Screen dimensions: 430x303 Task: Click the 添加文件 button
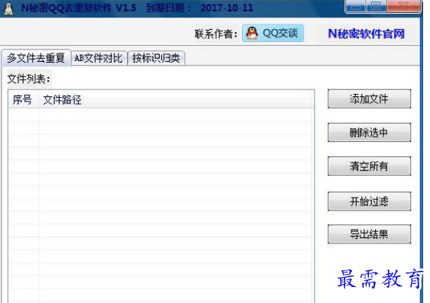point(369,99)
